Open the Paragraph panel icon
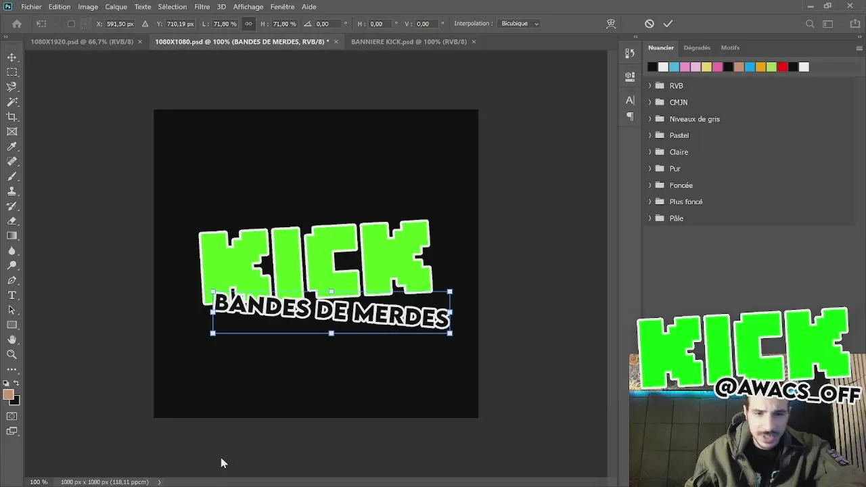The height and width of the screenshot is (487, 866). pyautogui.click(x=630, y=116)
